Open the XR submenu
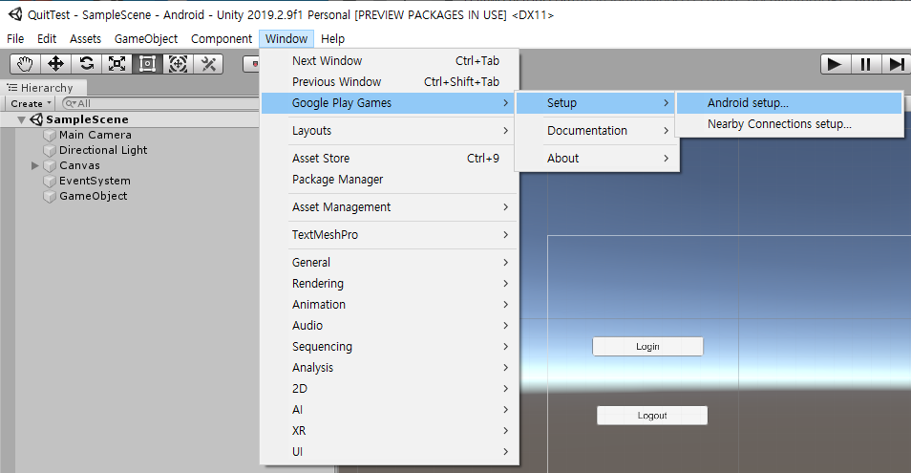The width and height of the screenshot is (911, 473). point(390,431)
